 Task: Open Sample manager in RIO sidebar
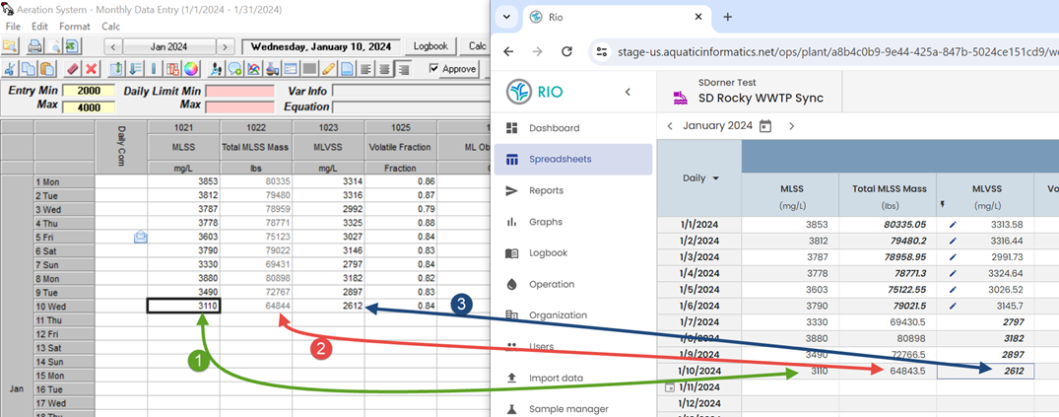572,409
